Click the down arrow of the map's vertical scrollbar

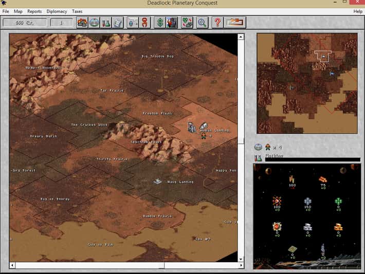click(241, 259)
